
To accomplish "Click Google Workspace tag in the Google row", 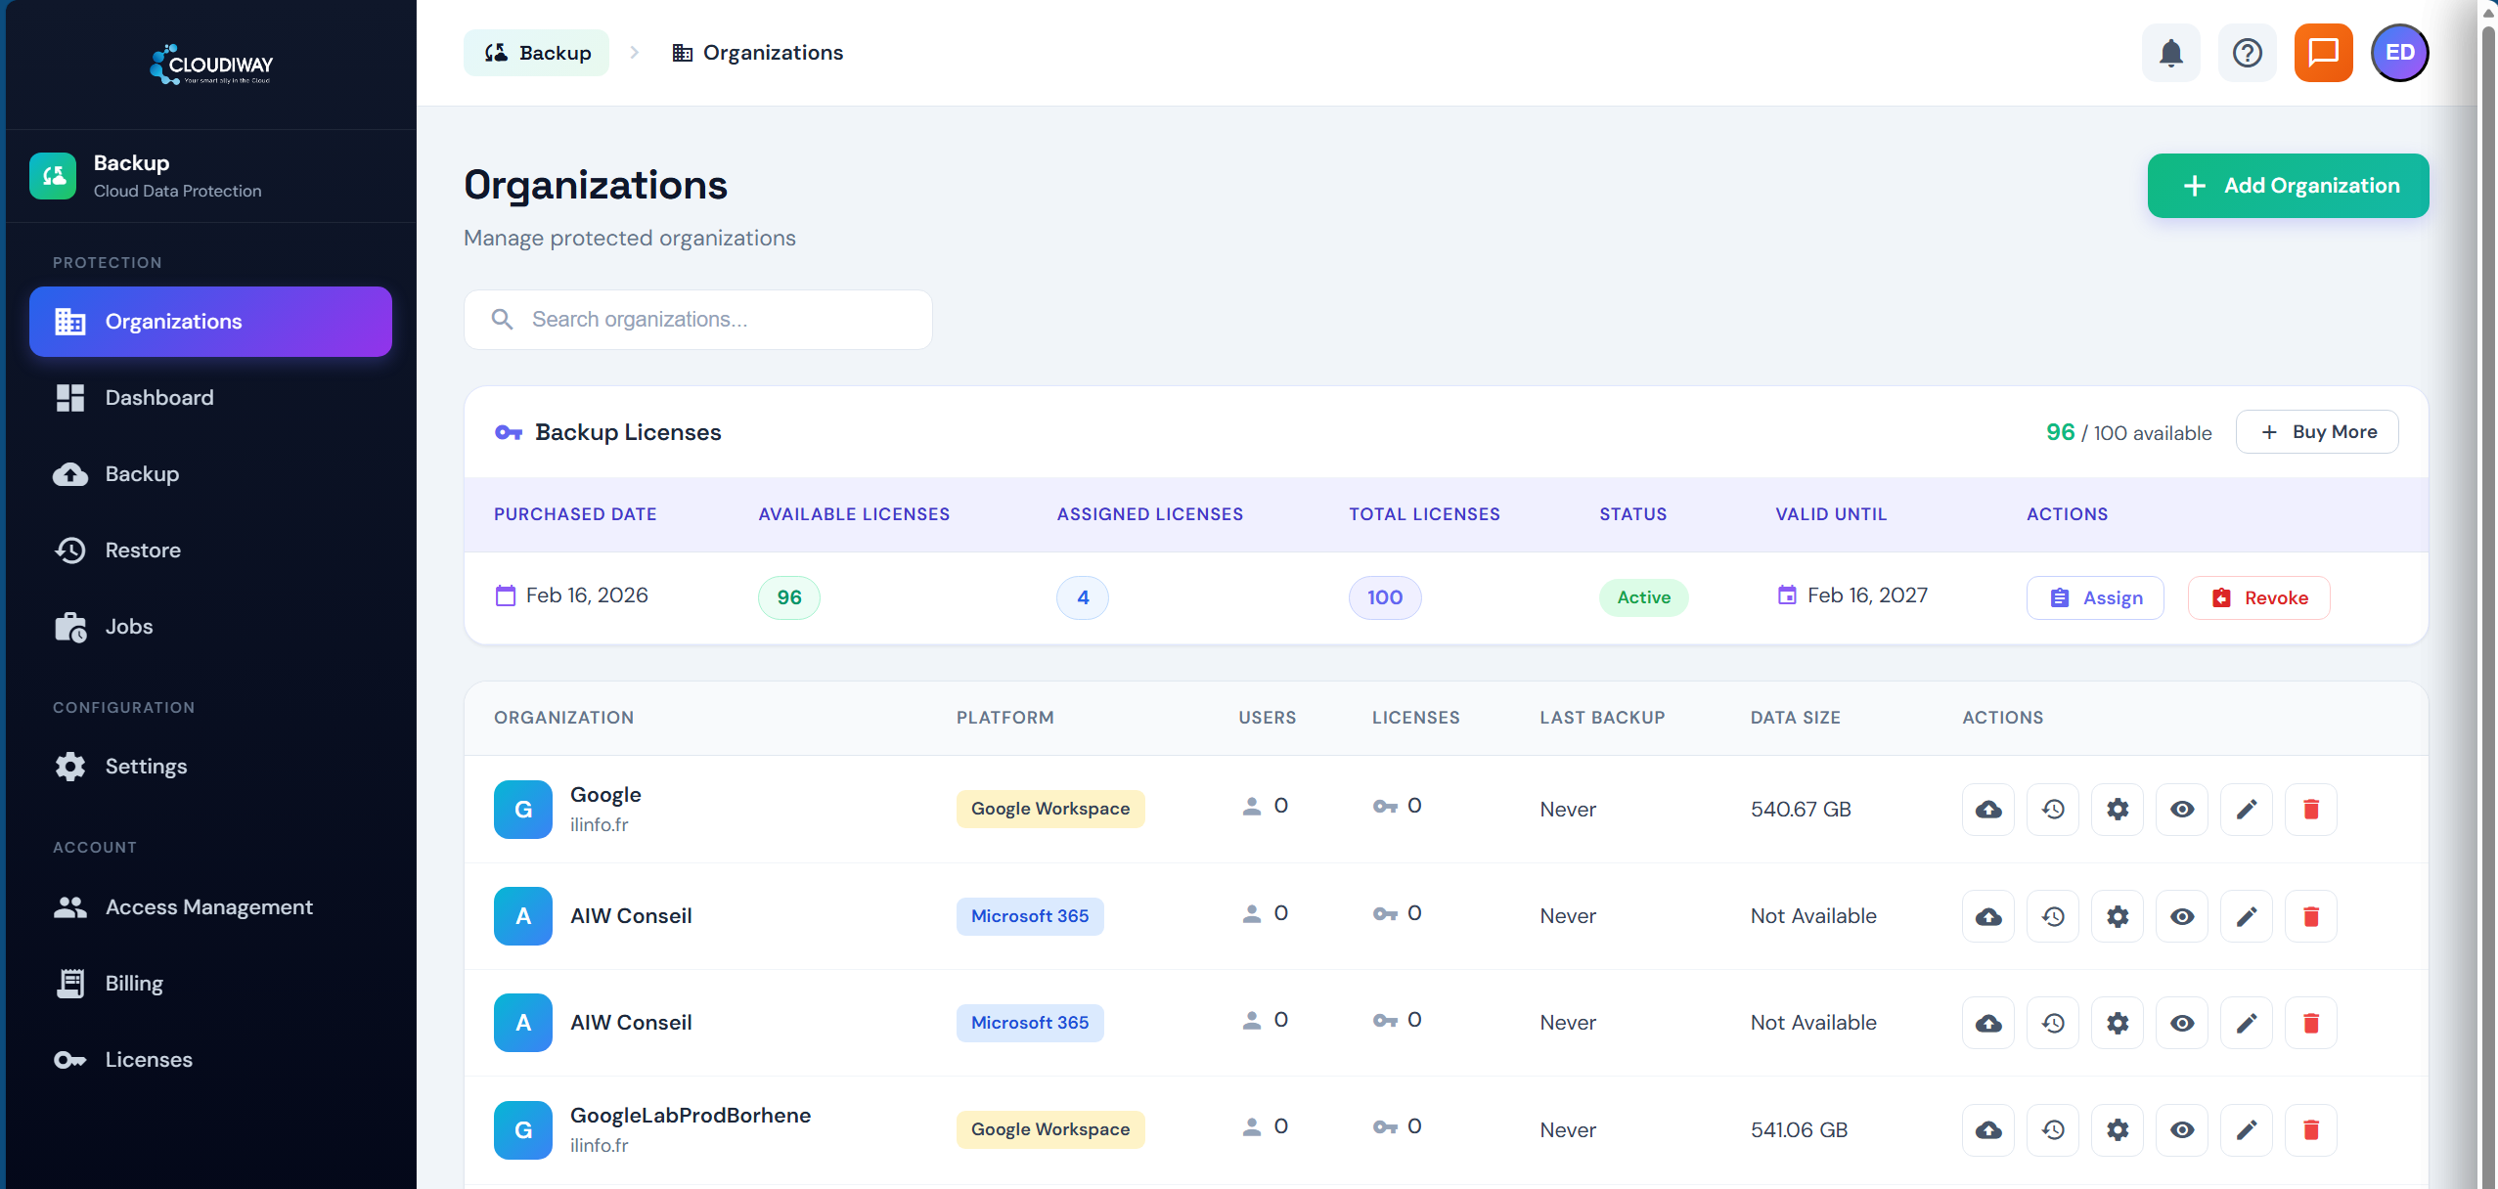I will [x=1050, y=810].
